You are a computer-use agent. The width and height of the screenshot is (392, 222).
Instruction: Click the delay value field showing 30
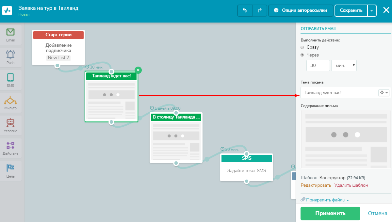click(x=318, y=65)
